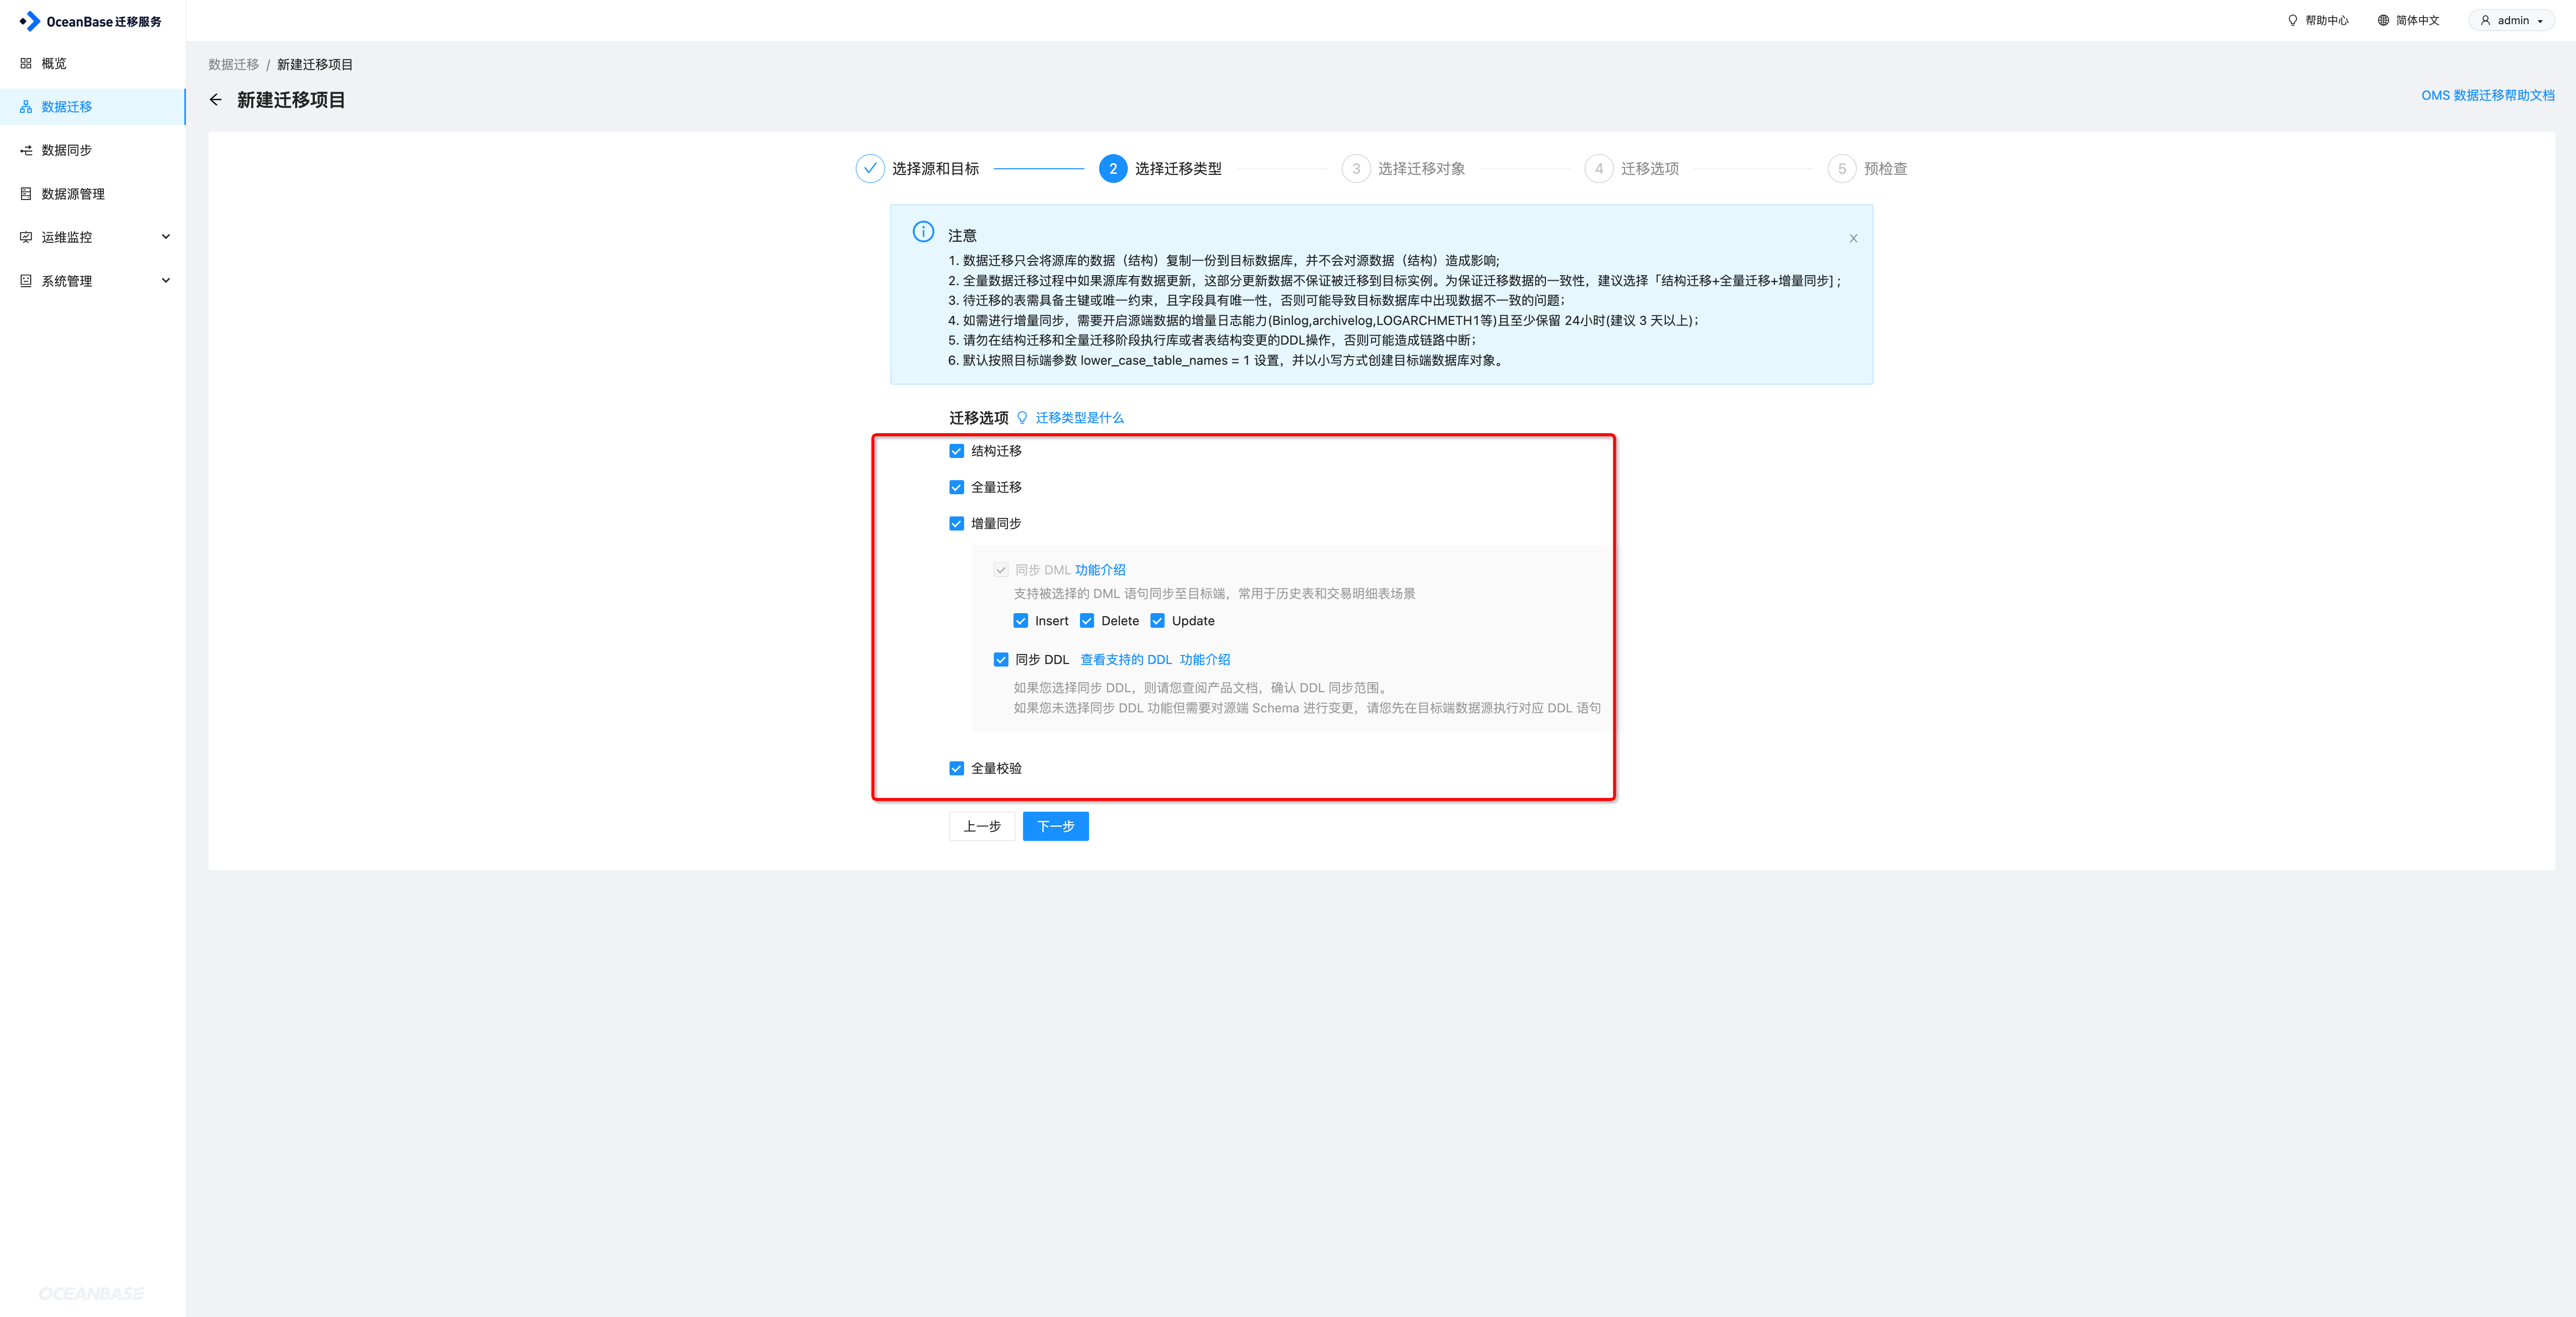Click the 帮助中心 lightbulb icon
The height and width of the screenshot is (1317, 2576).
coord(2293,20)
